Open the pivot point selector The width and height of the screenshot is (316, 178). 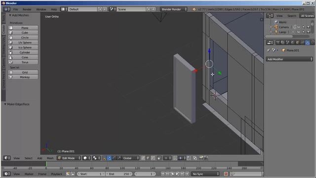coord(96,158)
